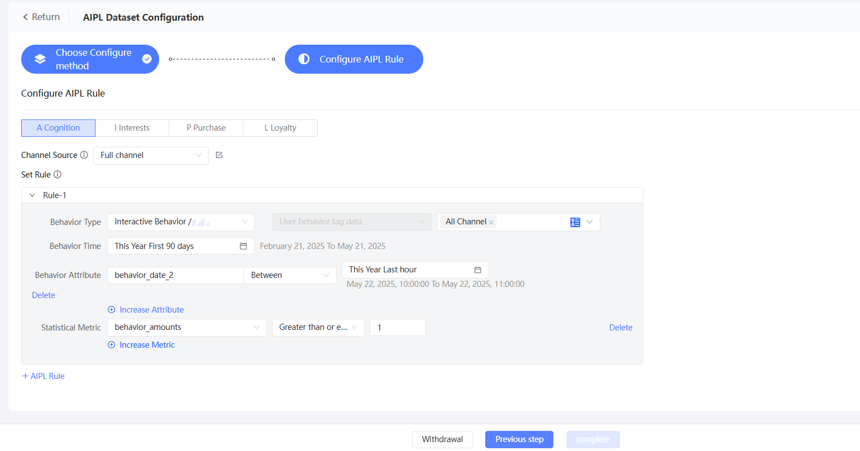This screenshot has height=451, width=860.
Task: Click the This Year Last hour field text
Action: coord(383,270)
